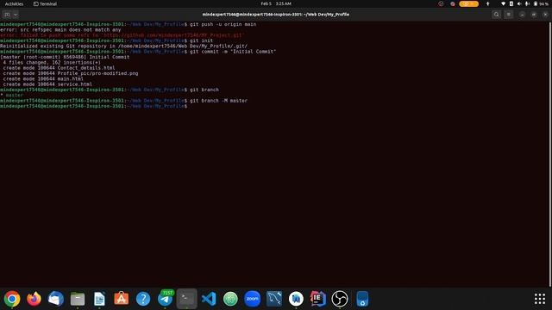This screenshot has height=310, width=552.
Task: Click the terminal search icon
Action: point(497,15)
